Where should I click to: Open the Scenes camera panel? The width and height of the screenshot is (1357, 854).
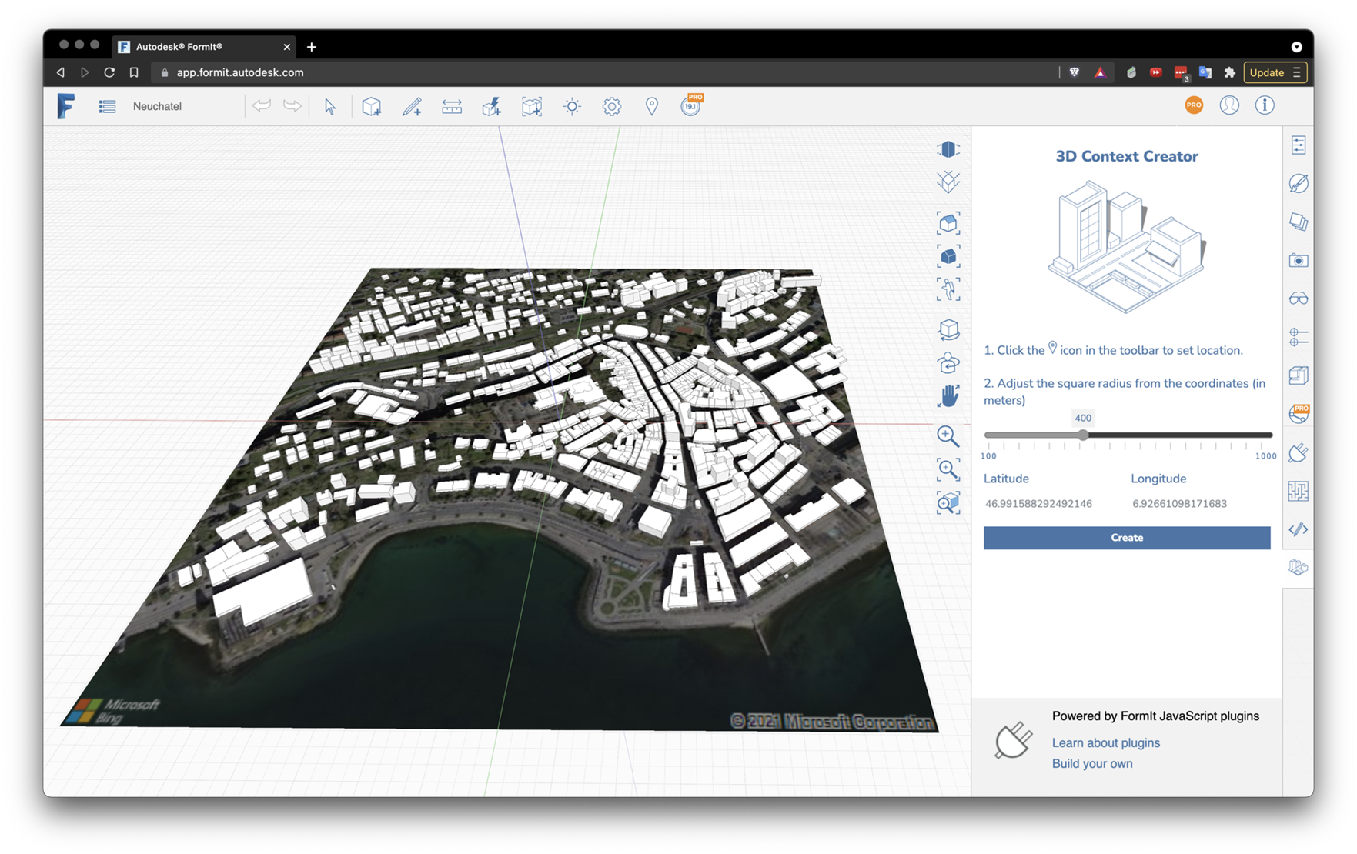coord(1299,260)
